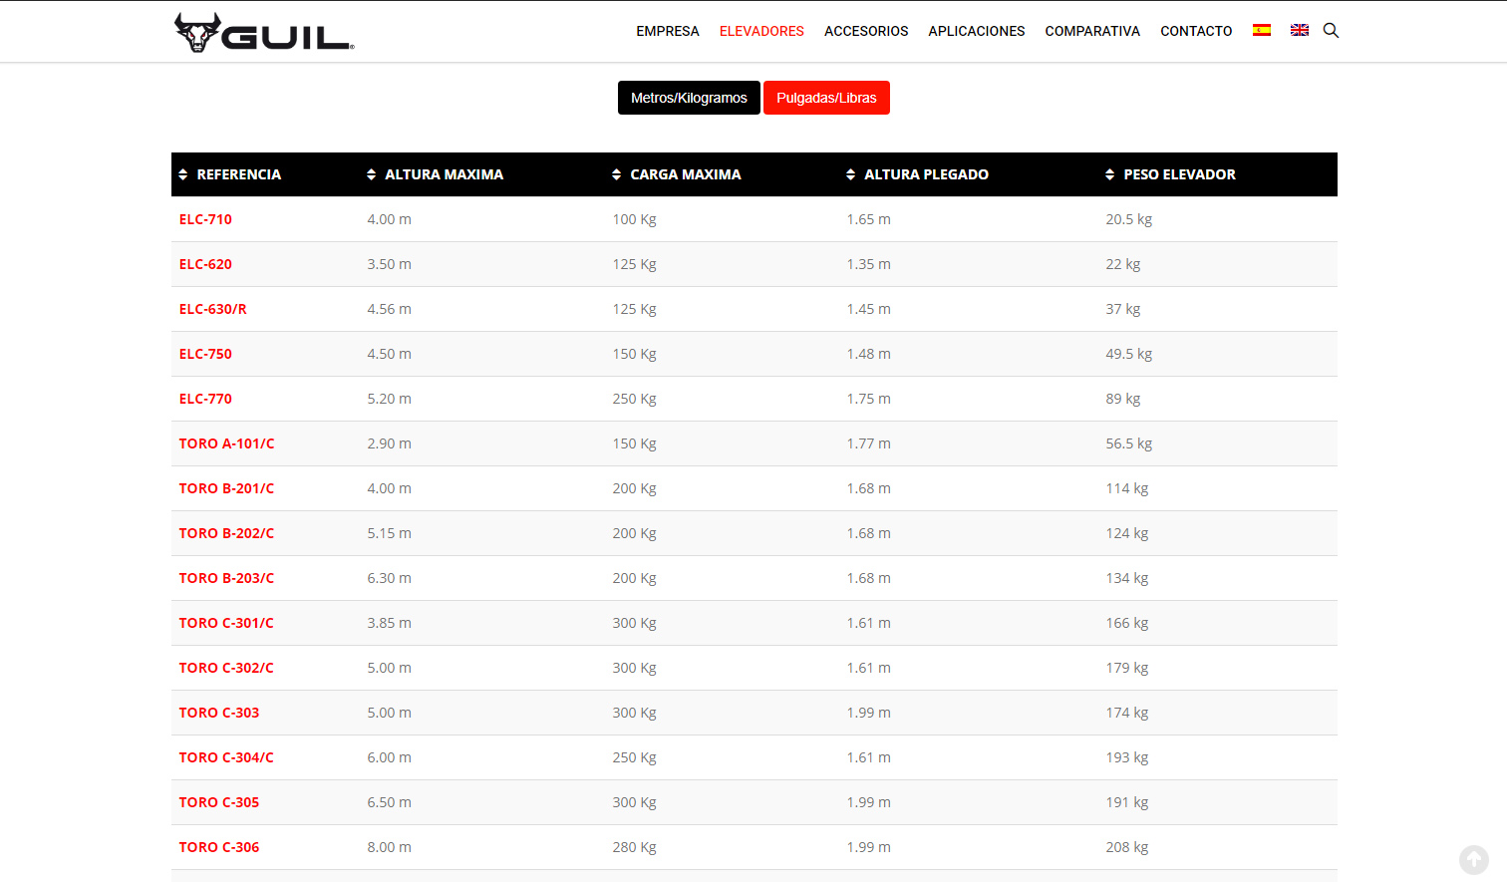1507x882 pixels.
Task: Open the TORO C-305 product link
Action: [x=219, y=802]
